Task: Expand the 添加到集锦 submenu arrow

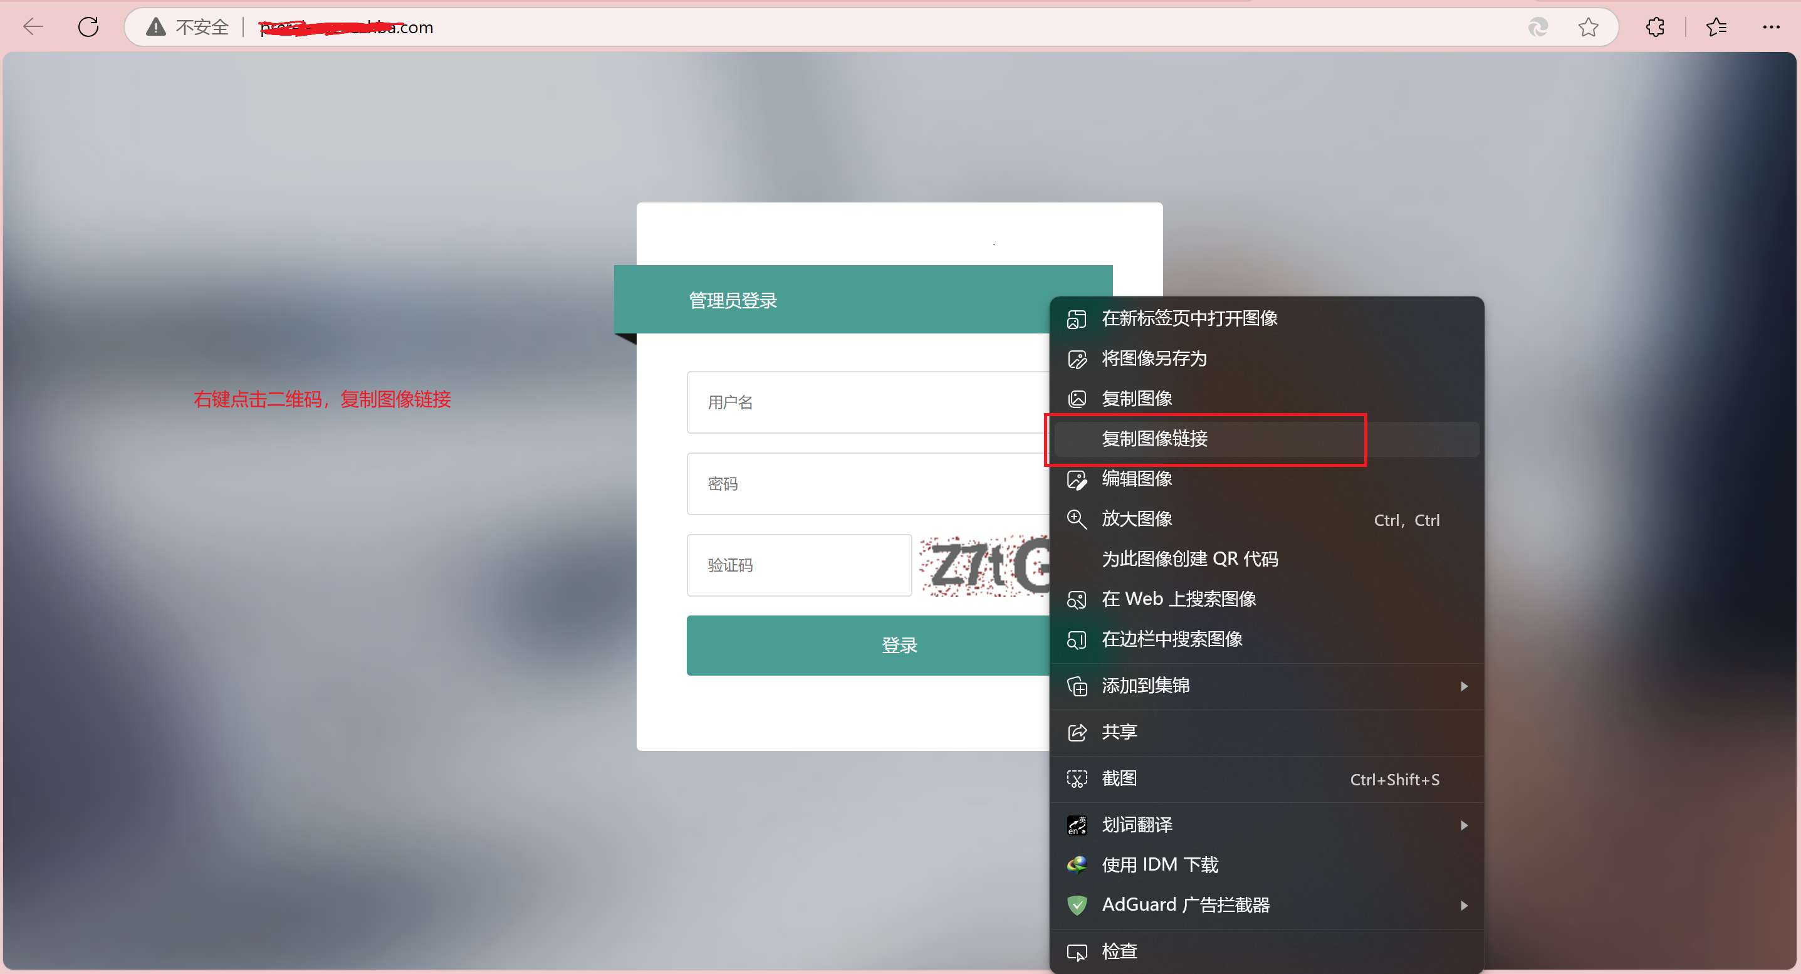Action: 1463,686
